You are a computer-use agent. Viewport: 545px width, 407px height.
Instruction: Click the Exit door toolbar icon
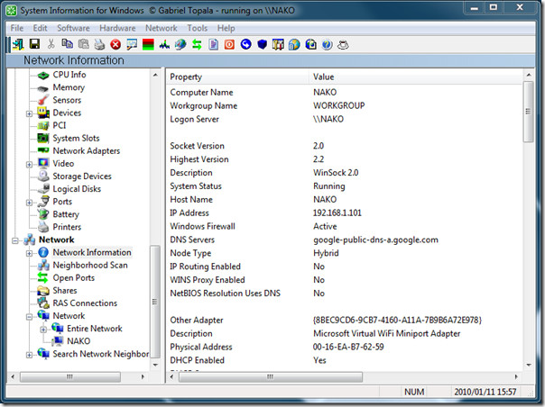[x=18, y=44]
